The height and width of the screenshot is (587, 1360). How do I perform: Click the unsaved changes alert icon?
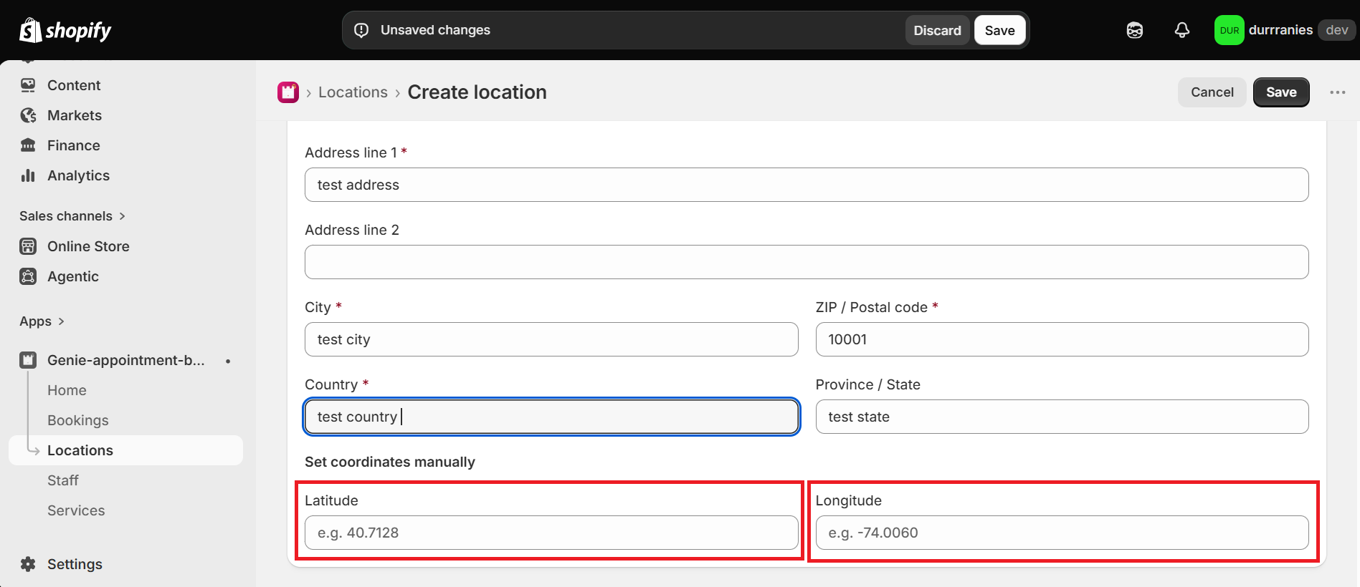point(361,30)
